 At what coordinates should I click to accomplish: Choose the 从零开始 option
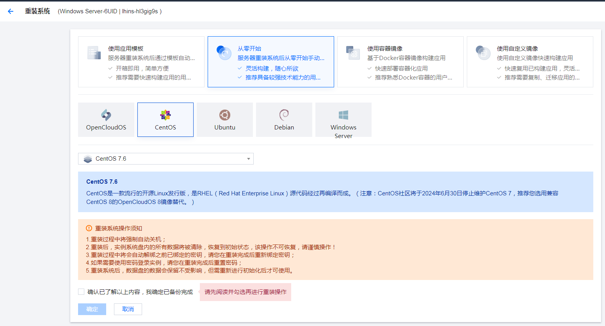coord(271,62)
